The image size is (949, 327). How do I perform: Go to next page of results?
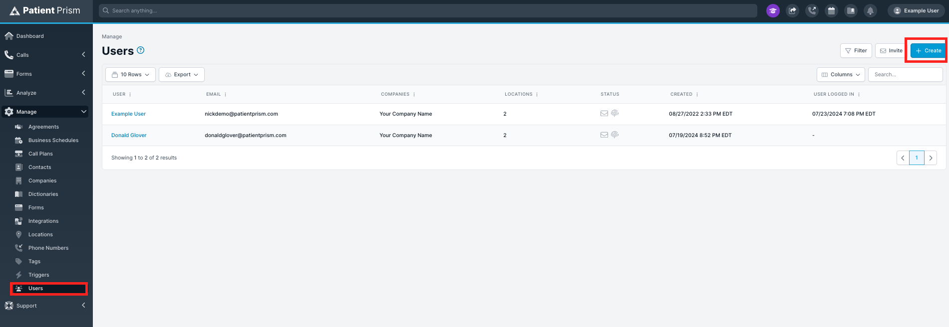(x=931, y=158)
